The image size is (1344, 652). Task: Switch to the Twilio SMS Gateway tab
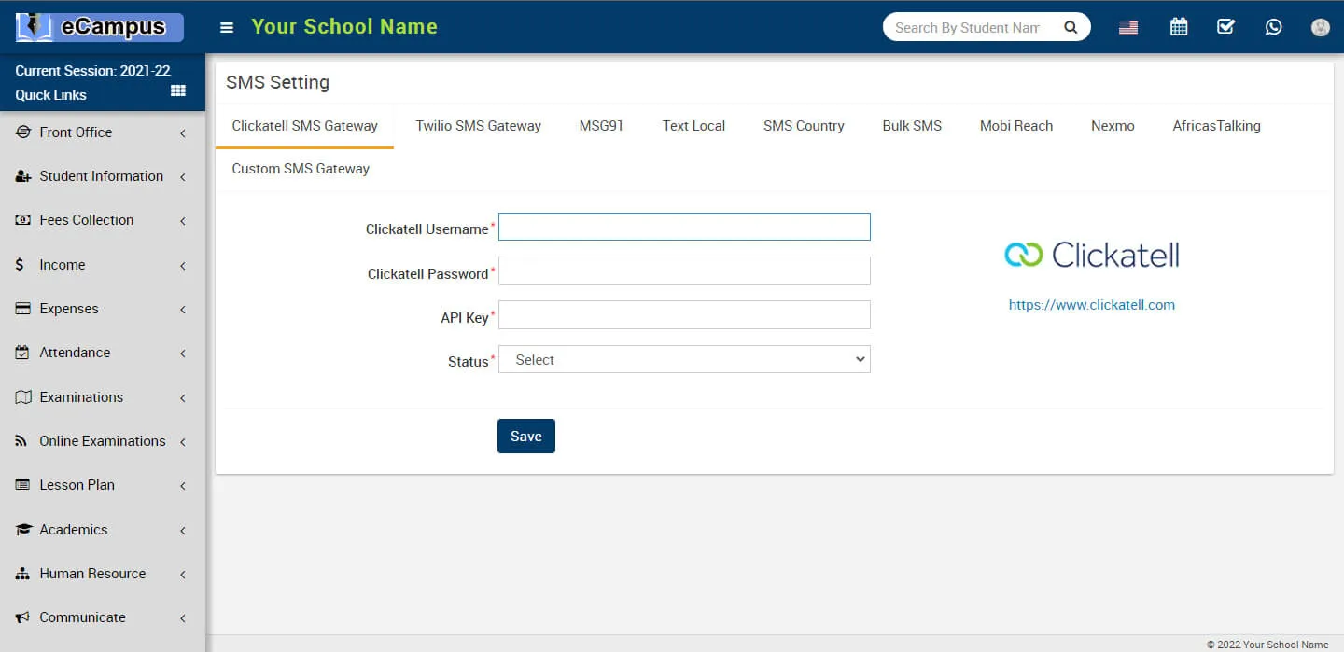coord(478,126)
